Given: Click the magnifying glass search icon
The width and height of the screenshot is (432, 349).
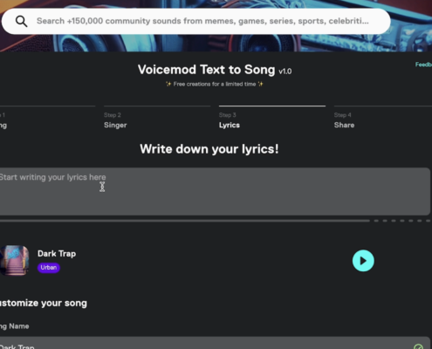Looking at the screenshot, I should click(x=21, y=21).
